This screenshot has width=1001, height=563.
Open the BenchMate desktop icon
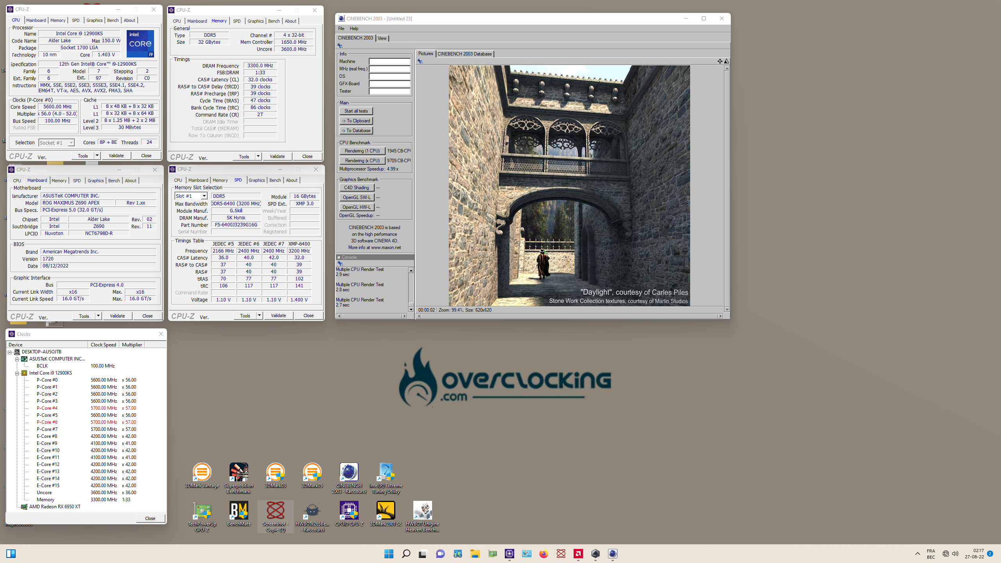click(x=239, y=513)
